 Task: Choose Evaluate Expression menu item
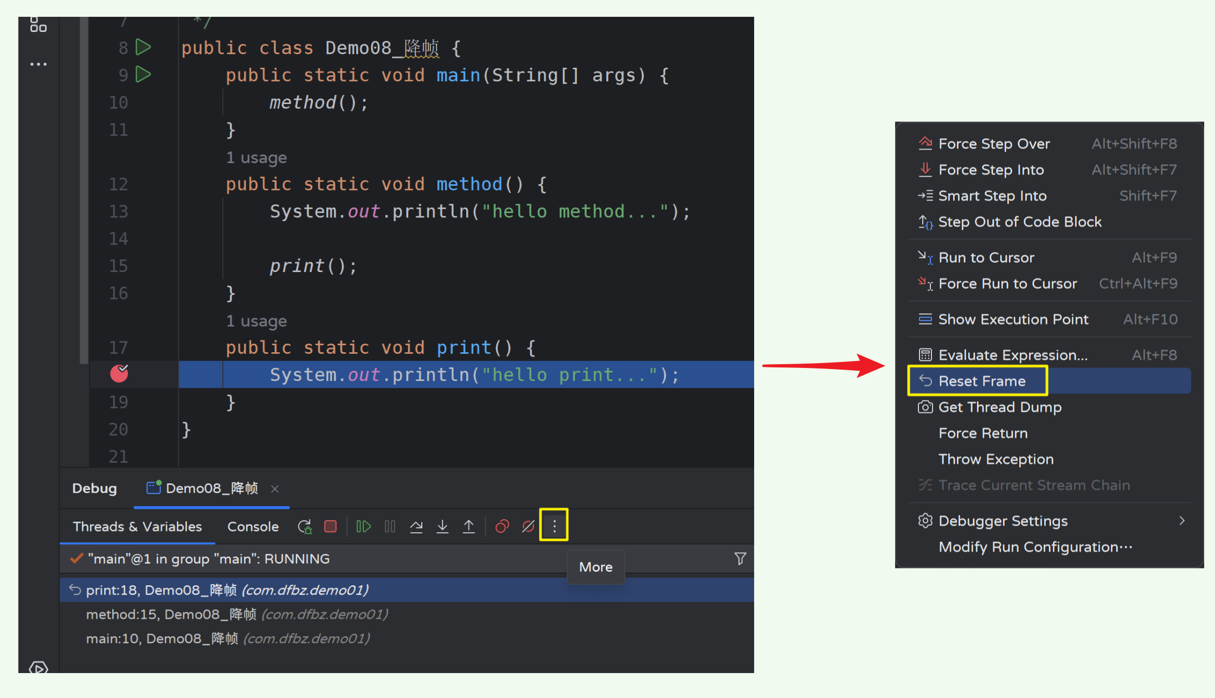[1013, 355]
